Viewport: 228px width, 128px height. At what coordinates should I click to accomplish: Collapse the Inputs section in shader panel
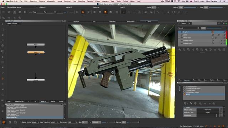[184, 107]
